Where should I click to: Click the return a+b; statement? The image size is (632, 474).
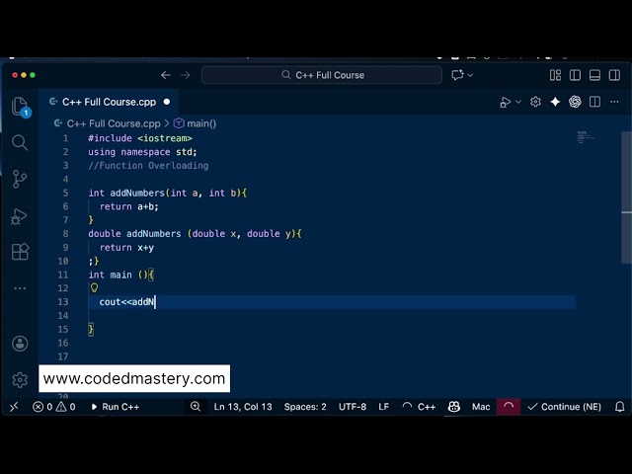(x=129, y=206)
